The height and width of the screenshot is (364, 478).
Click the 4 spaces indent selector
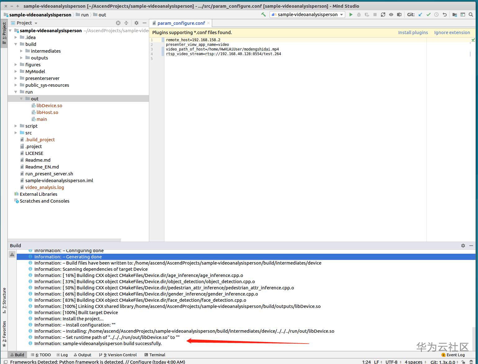pos(415,362)
